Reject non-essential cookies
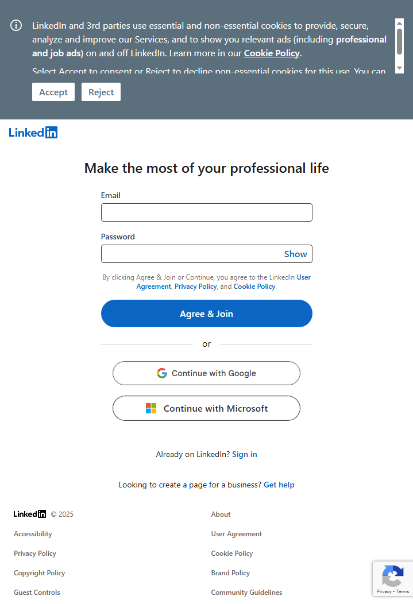413x604 pixels. click(101, 92)
